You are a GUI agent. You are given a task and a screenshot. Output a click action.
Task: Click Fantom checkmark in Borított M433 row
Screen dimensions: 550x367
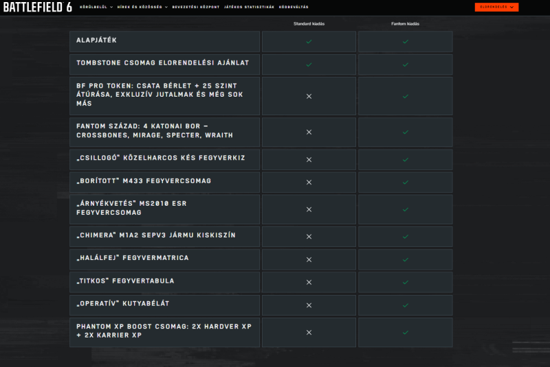click(x=406, y=182)
